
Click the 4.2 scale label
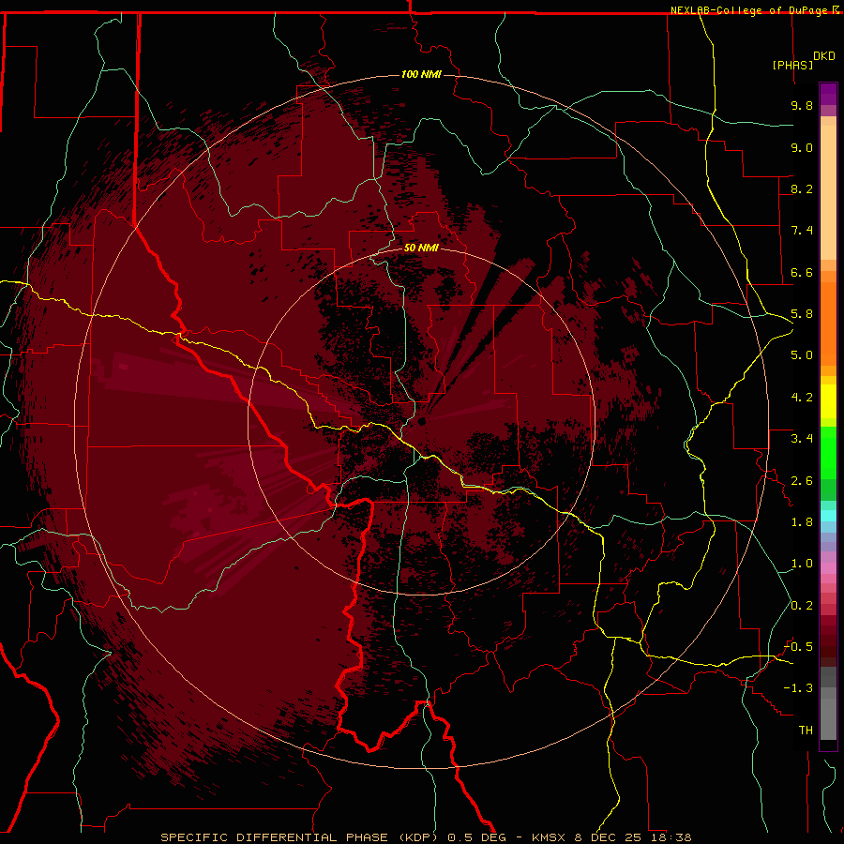pos(802,398)
